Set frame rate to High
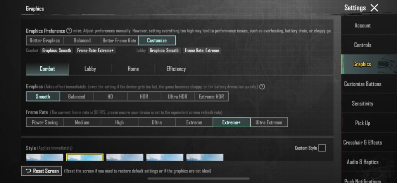 pyautogui.click(x=119, y=122)
